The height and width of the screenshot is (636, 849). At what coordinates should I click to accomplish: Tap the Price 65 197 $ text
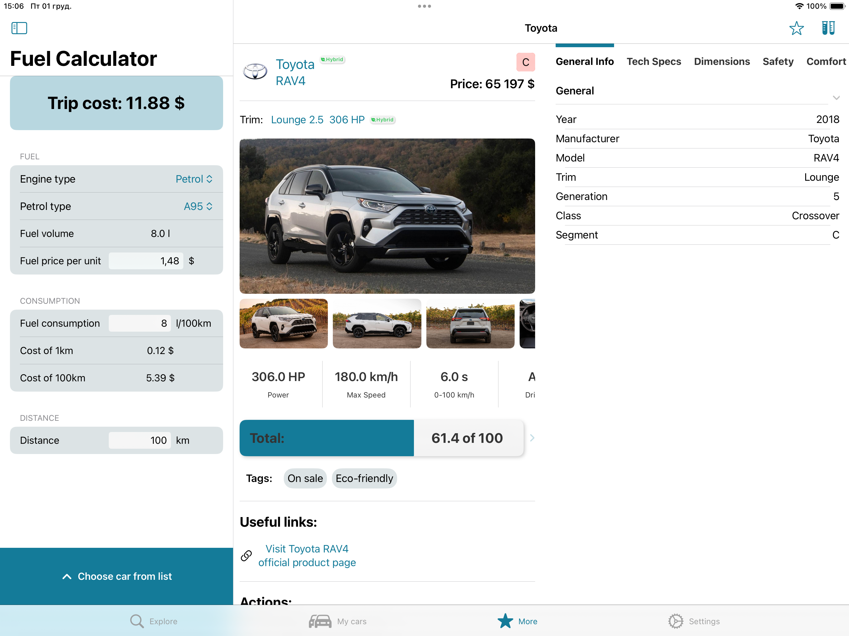tap(492, 84)
